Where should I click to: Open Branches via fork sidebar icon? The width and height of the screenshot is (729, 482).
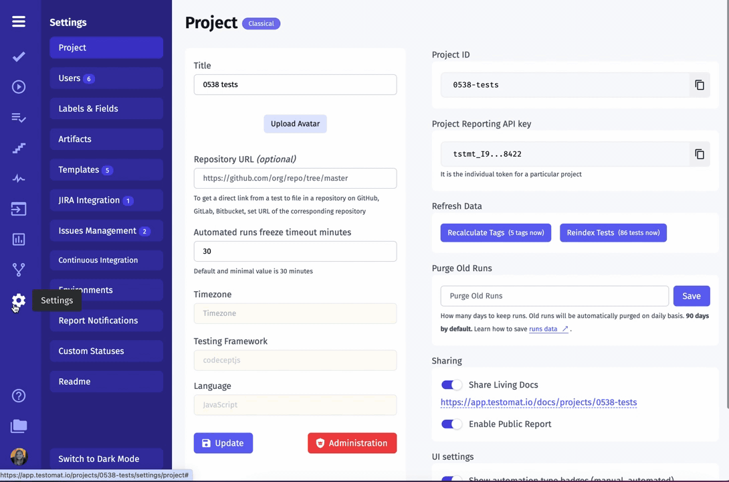pos(19,270)
